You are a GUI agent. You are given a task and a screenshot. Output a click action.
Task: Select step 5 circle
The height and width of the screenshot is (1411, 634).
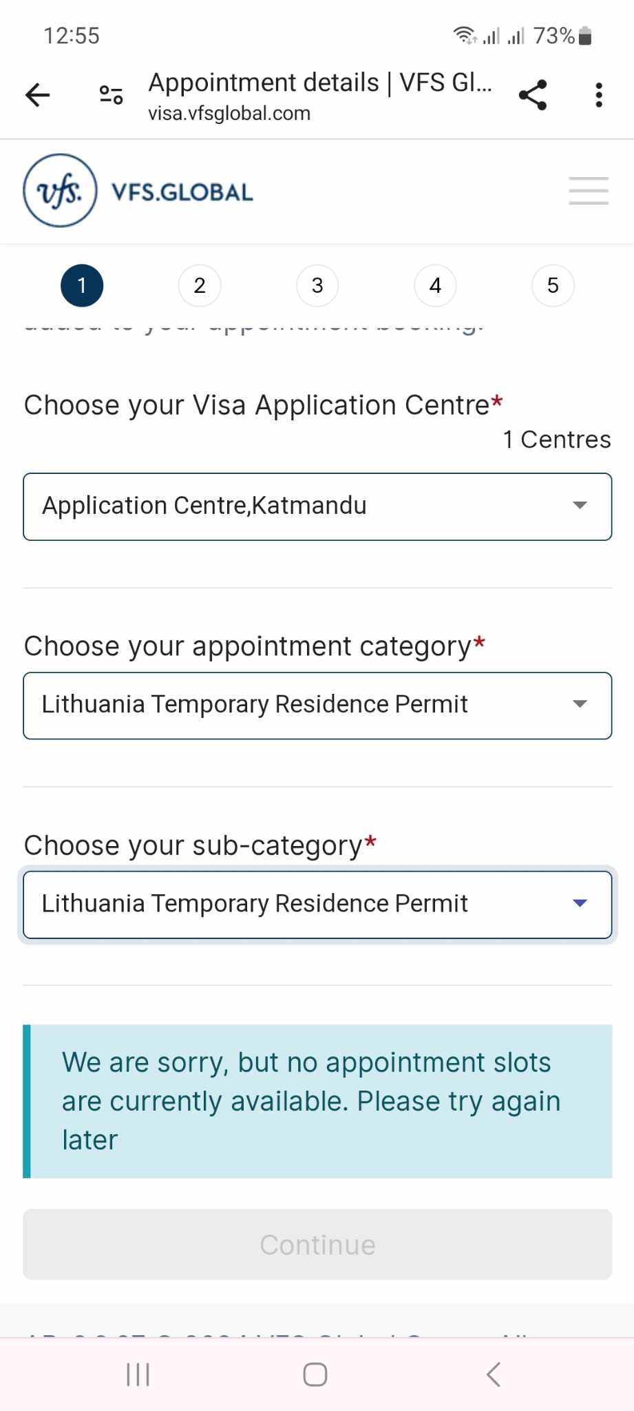pos(553,285)
